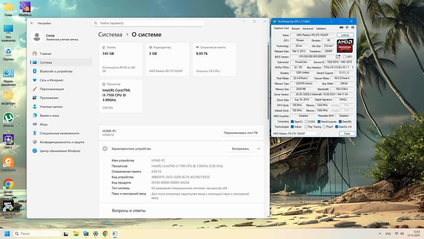Click the Bus Interface question mark icon

click(x=353, y=67)
